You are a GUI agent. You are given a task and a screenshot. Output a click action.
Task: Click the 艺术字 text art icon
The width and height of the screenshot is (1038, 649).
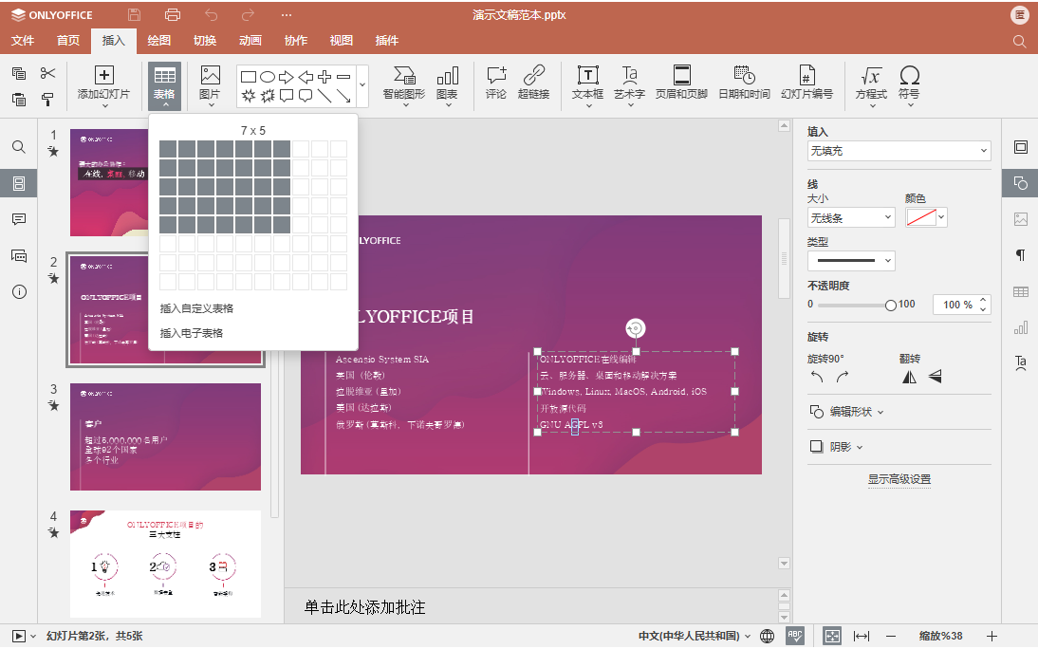(630, 75)
